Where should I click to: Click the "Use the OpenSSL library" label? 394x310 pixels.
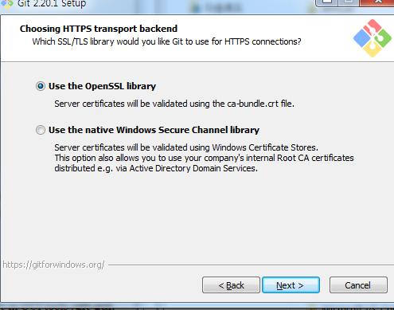[x=102, y=86]
